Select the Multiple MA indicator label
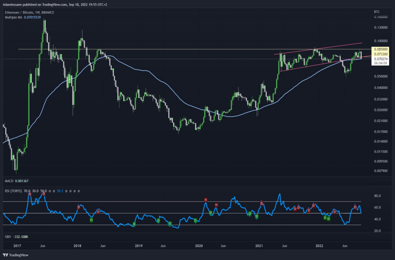 pos(13,17)
